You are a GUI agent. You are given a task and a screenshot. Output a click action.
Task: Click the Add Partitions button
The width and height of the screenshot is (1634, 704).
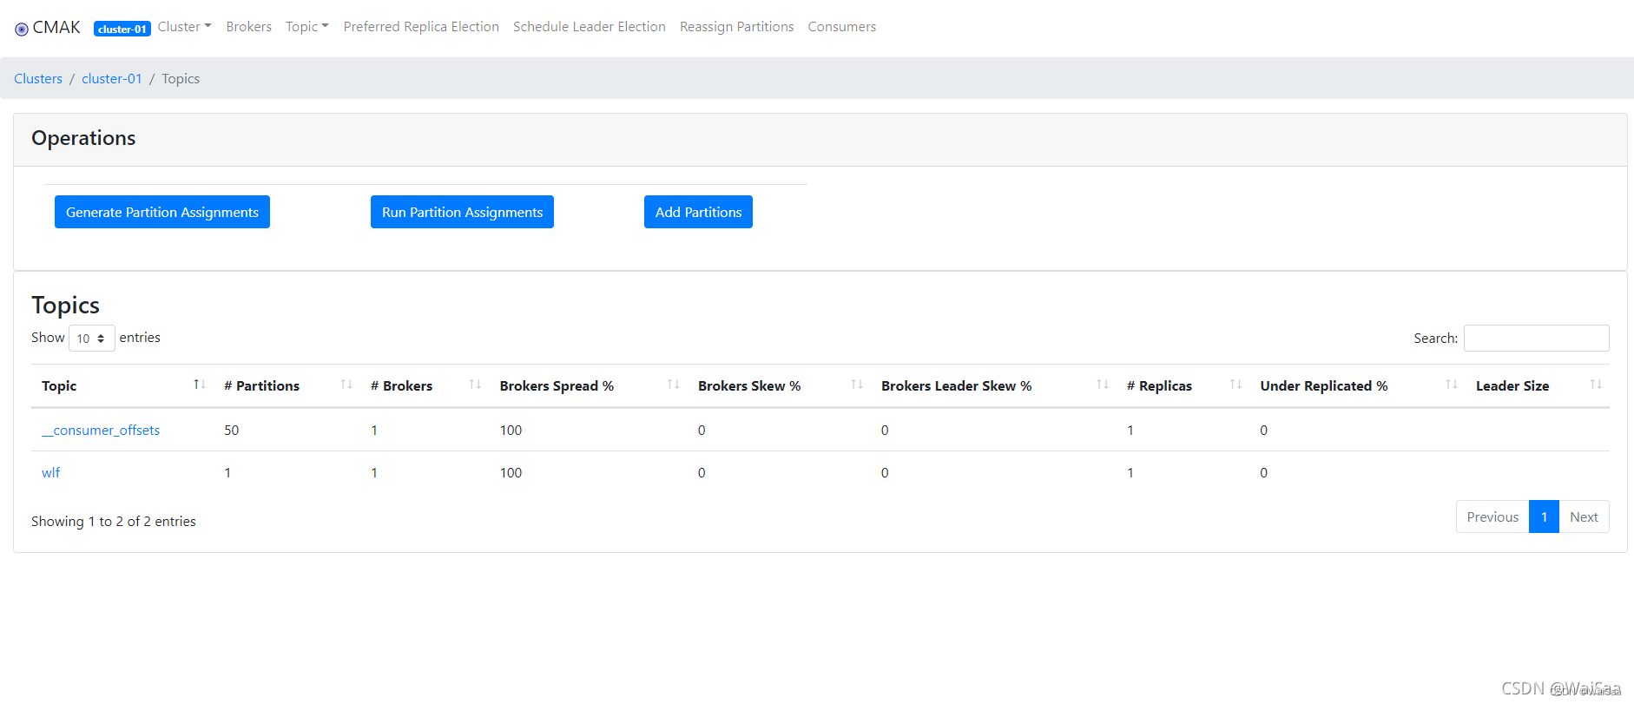point(698,212)
